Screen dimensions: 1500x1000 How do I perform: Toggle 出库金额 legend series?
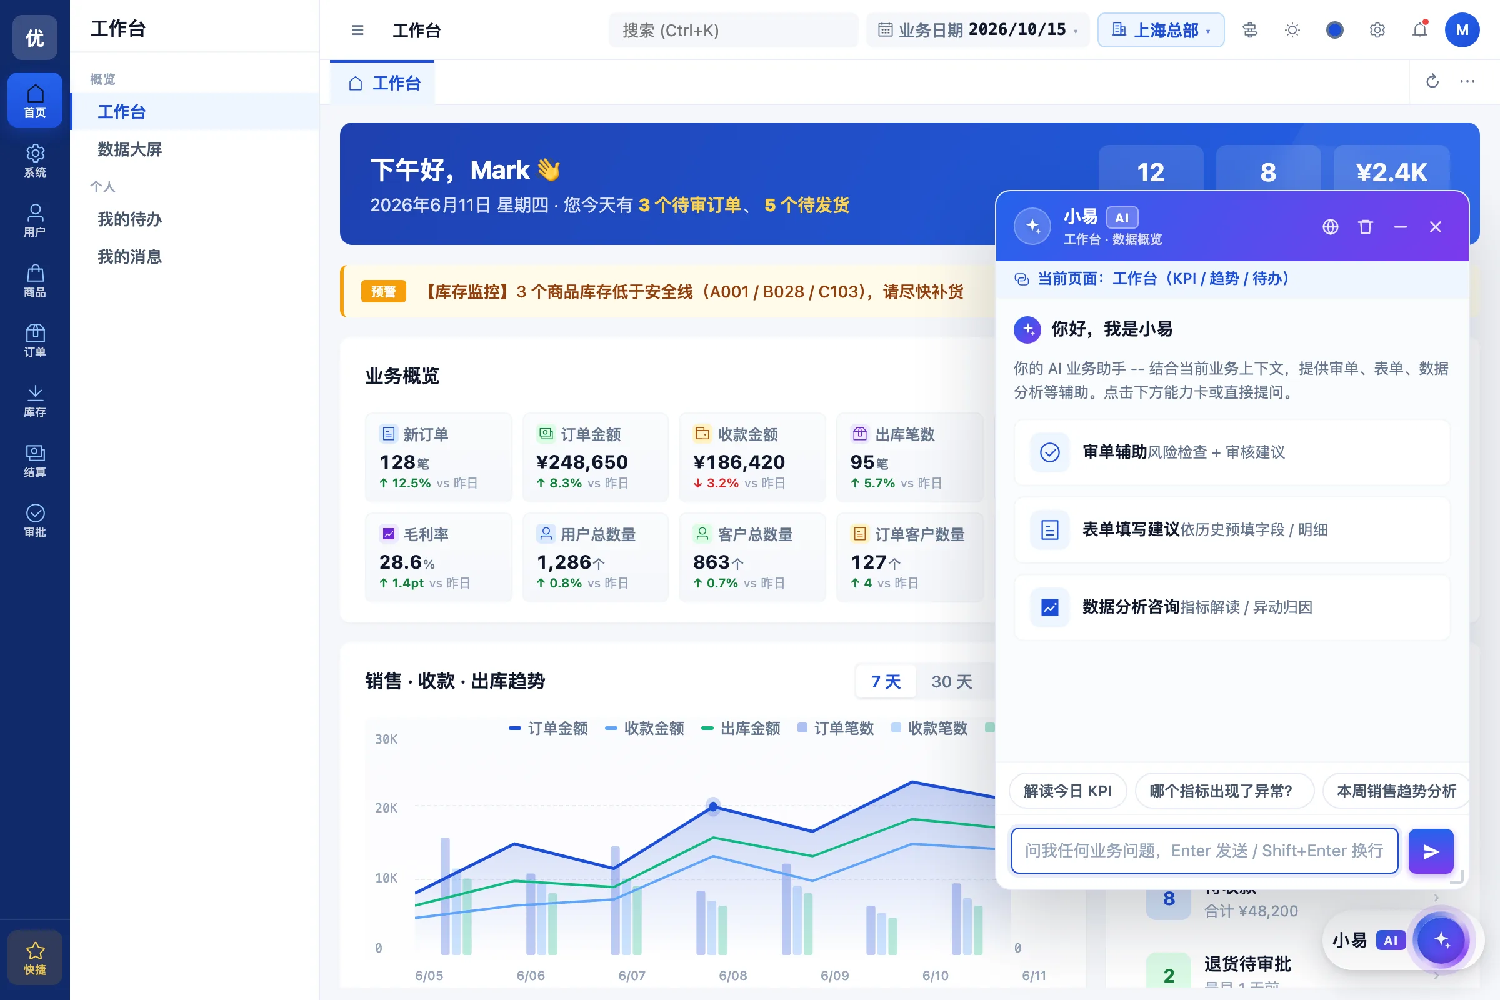click(741, 728)
